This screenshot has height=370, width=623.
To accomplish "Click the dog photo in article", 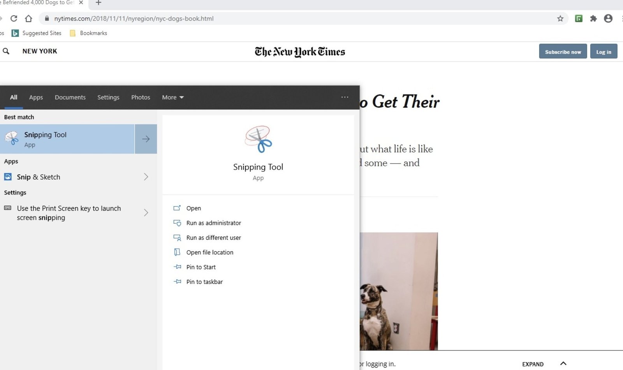I will (x=399, y=291).
